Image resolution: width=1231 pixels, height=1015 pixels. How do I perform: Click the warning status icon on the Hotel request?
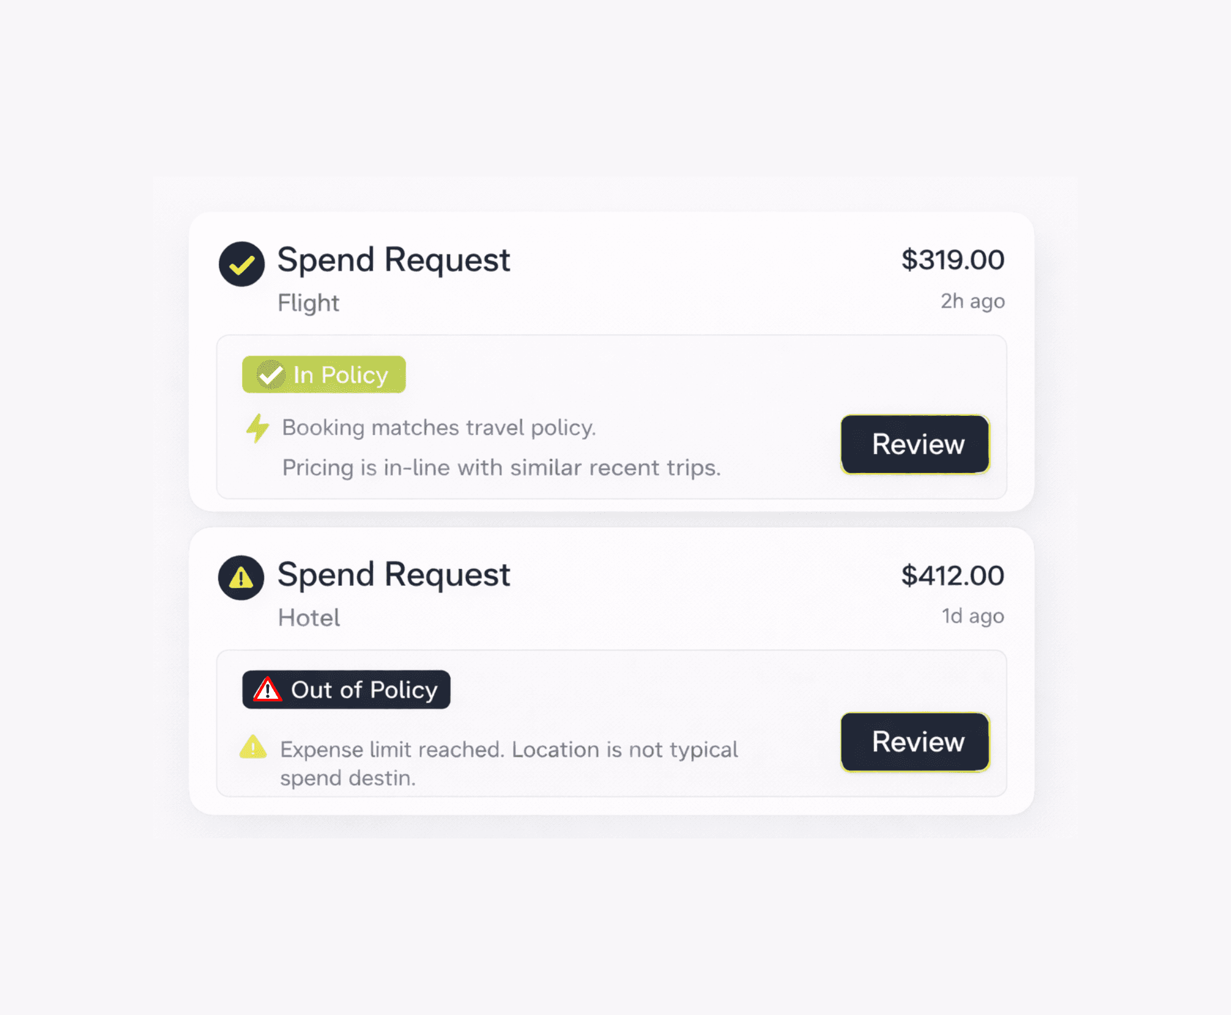point(241,578)
